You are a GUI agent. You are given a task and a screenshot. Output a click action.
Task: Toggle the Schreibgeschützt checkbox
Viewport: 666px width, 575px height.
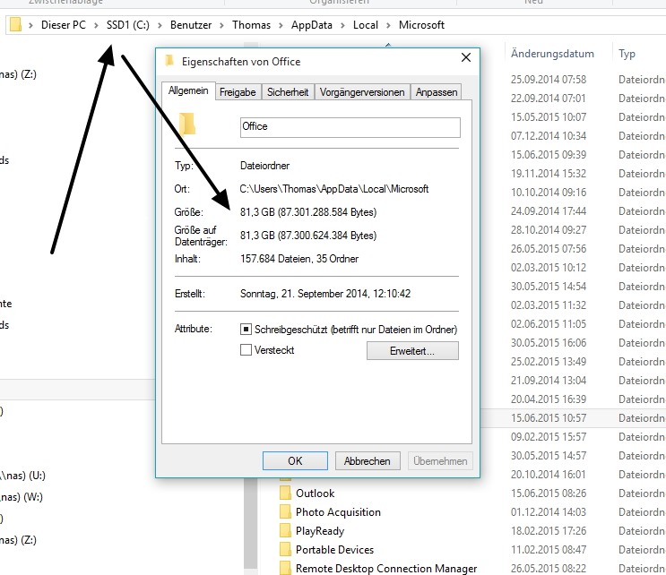(x=247, y=330)
